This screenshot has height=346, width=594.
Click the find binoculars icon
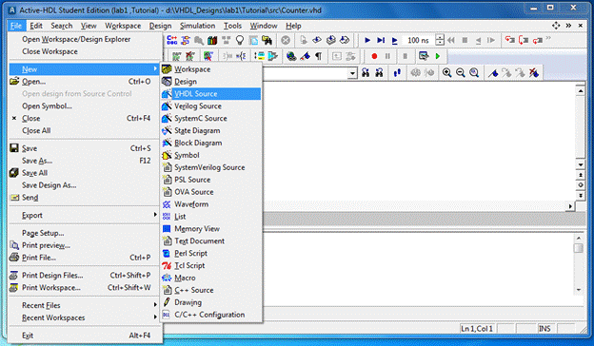tap(366, 72)
